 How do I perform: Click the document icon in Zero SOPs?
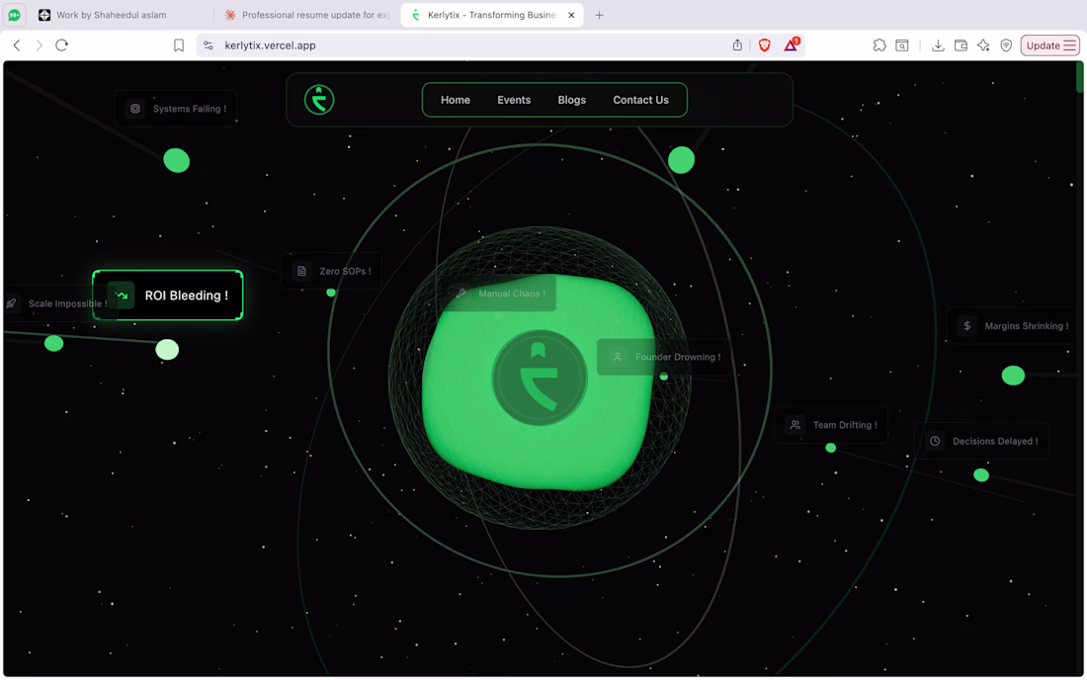click(x=301, y=271)
